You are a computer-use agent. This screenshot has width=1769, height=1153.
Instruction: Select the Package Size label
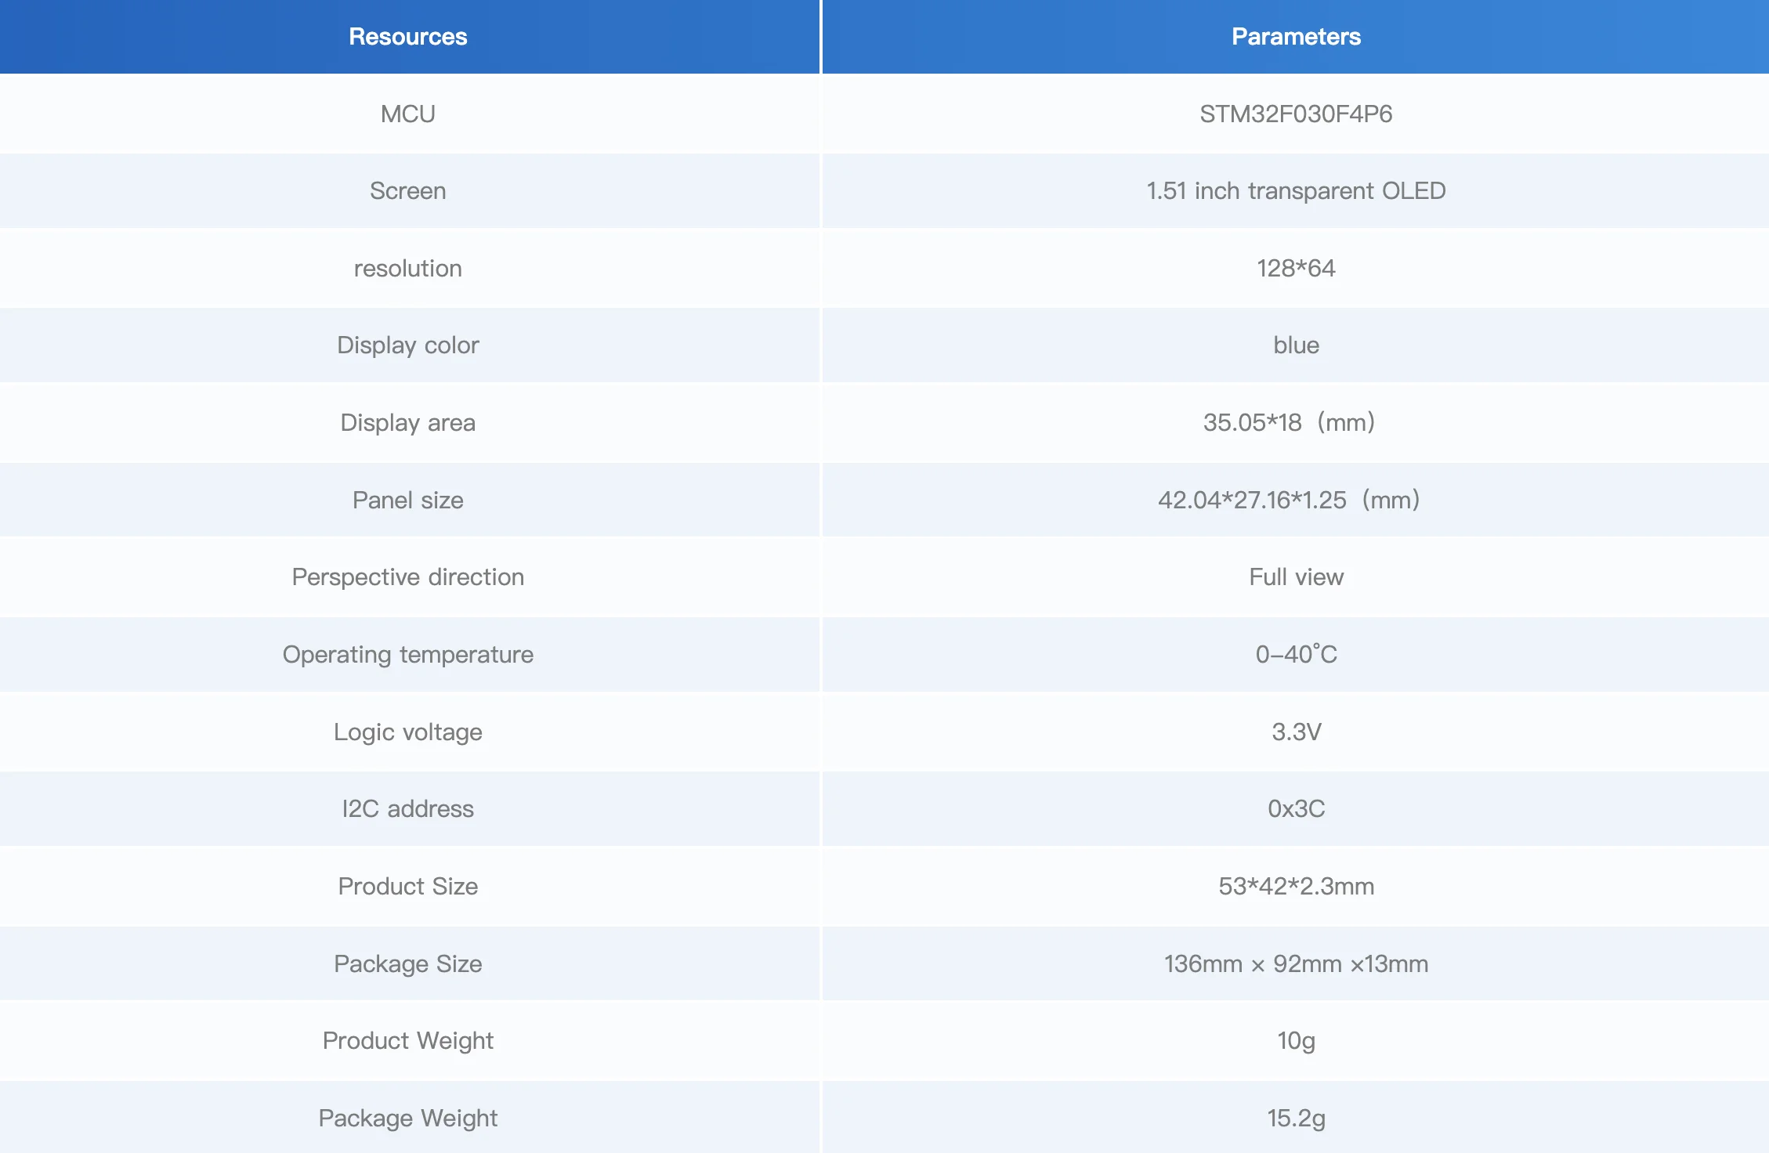click(x=407, y=964)
